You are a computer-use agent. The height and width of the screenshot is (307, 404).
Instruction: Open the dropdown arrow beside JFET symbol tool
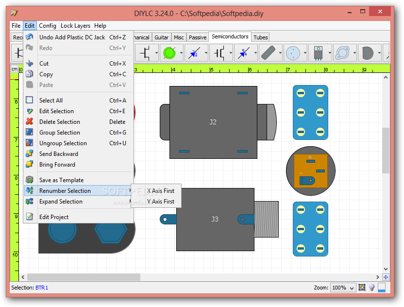(x=156, y=53)
